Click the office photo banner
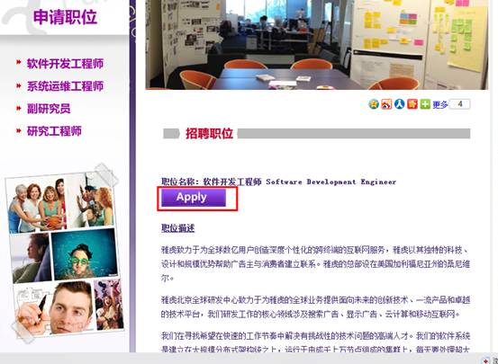The image size is (498, 364). 317,44
